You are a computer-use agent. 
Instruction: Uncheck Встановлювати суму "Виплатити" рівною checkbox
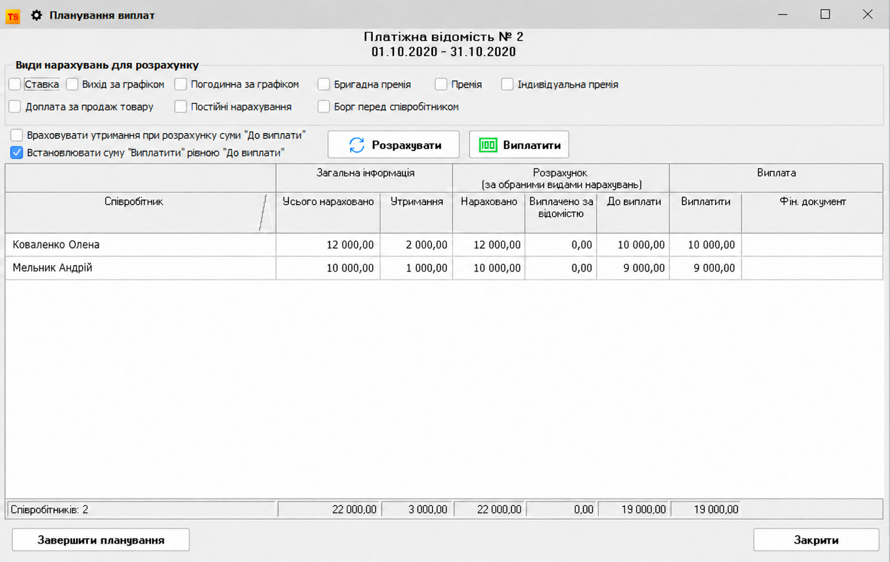(17, 153)
